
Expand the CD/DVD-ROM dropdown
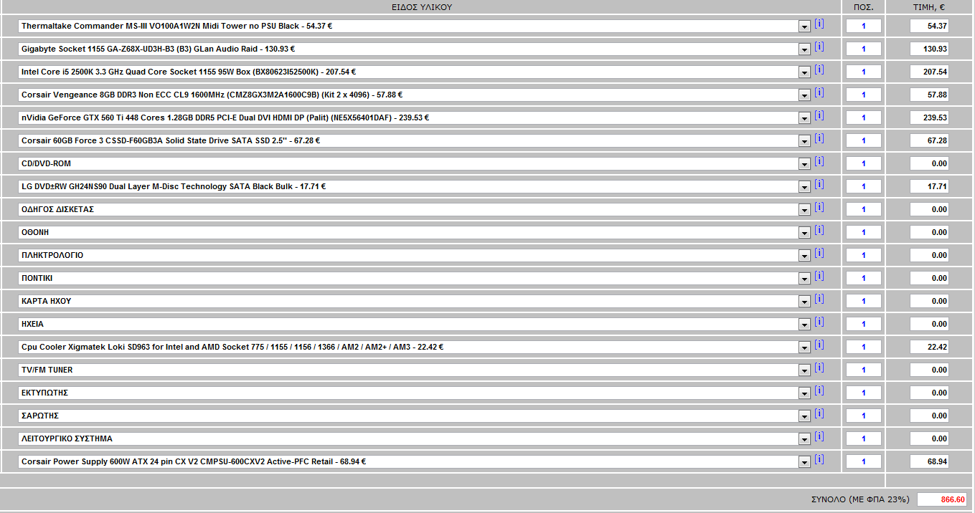tap(804, 164)
